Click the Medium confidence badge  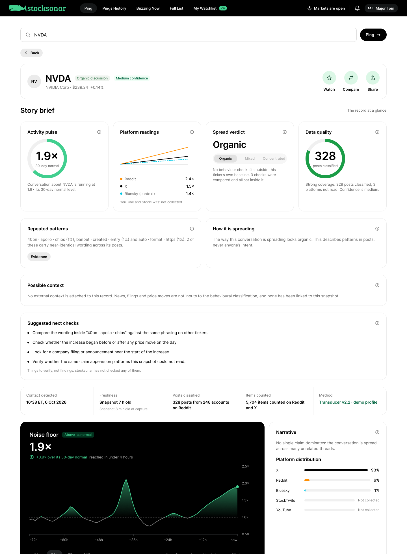[x=132, y=78]
